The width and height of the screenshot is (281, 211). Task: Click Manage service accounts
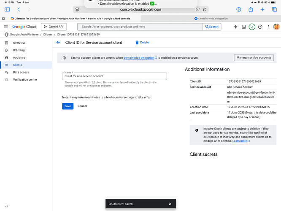(x=254, y=57)
